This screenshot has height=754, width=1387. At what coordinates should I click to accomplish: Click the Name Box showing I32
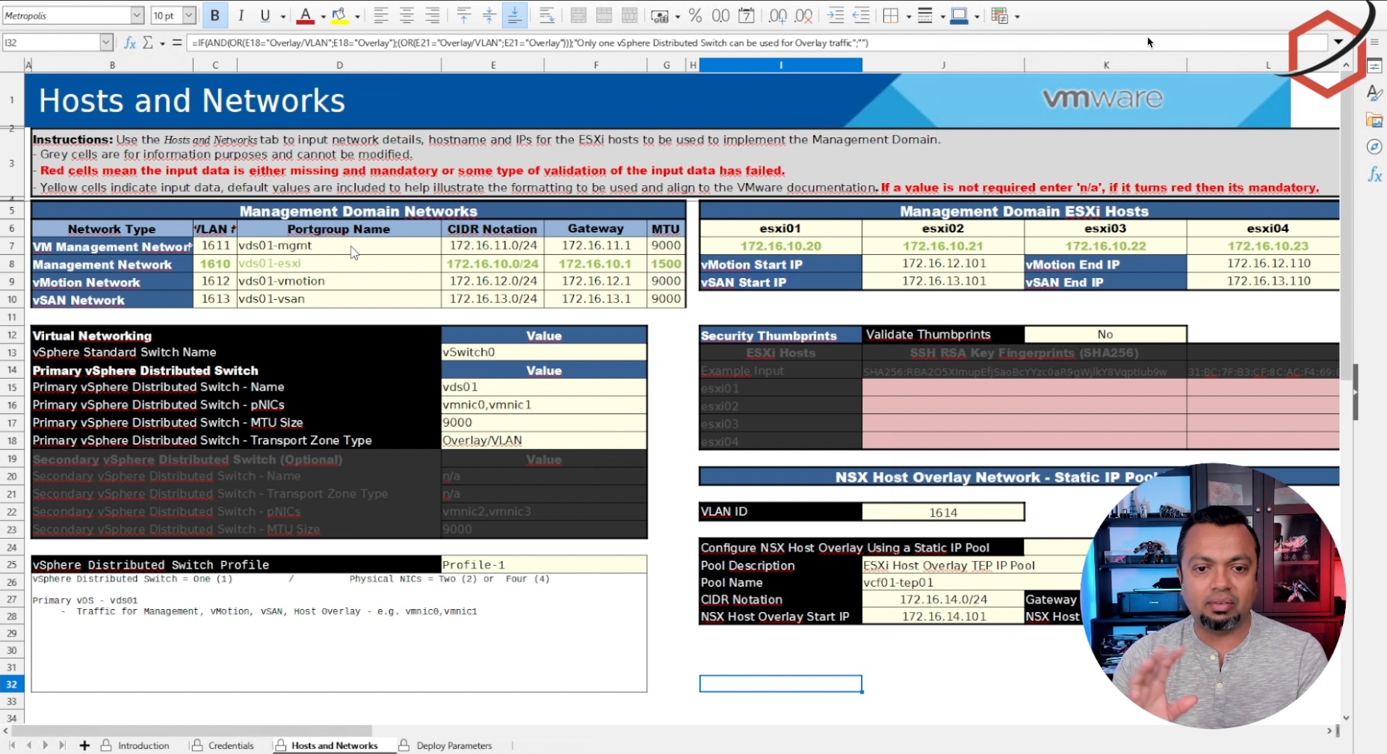(x=51, y=43)
